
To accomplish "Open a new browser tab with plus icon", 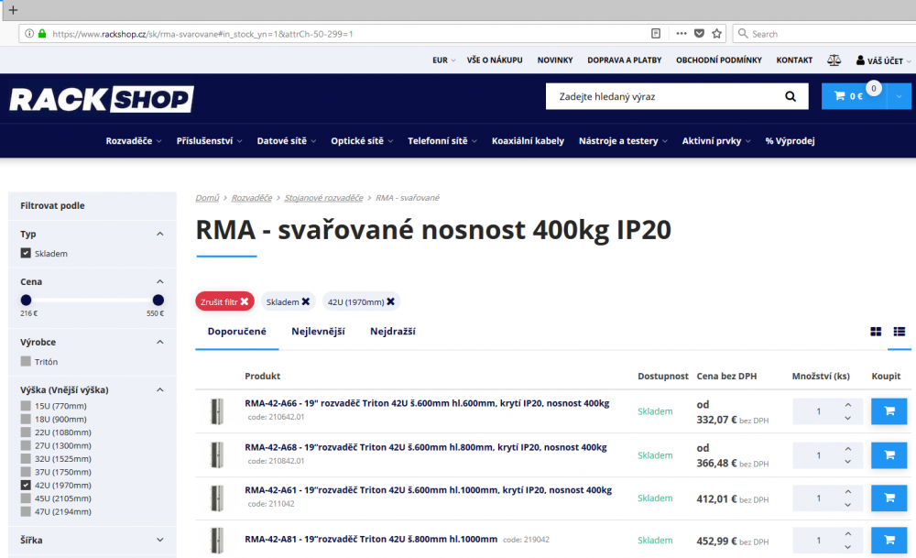I will (x=13, y=10).
